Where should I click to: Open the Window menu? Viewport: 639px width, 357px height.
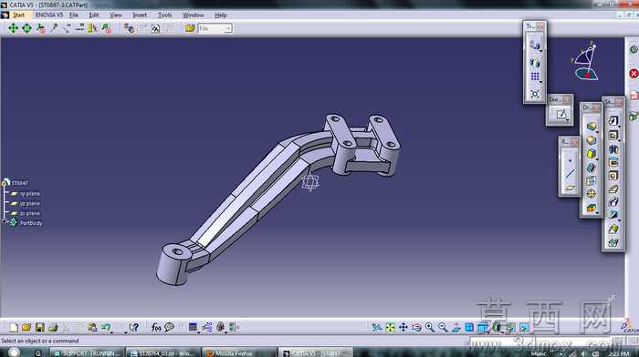pos(193,15)
